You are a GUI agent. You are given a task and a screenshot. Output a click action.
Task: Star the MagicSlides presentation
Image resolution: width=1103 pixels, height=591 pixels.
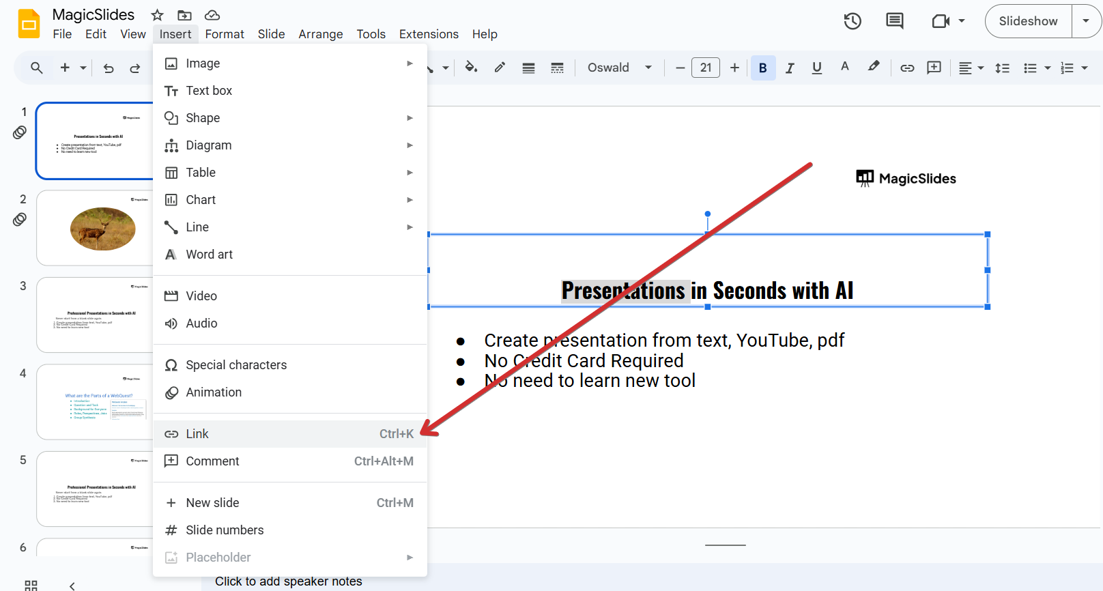coord(157,15)
